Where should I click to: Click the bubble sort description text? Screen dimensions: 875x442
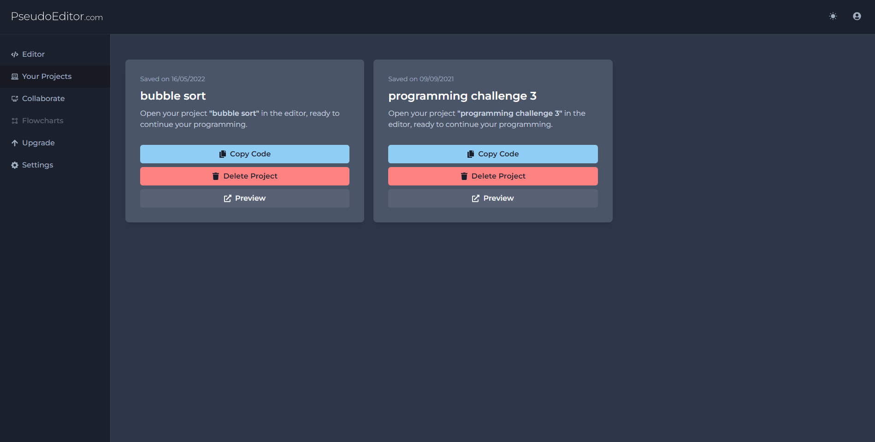tap(240, 119)
